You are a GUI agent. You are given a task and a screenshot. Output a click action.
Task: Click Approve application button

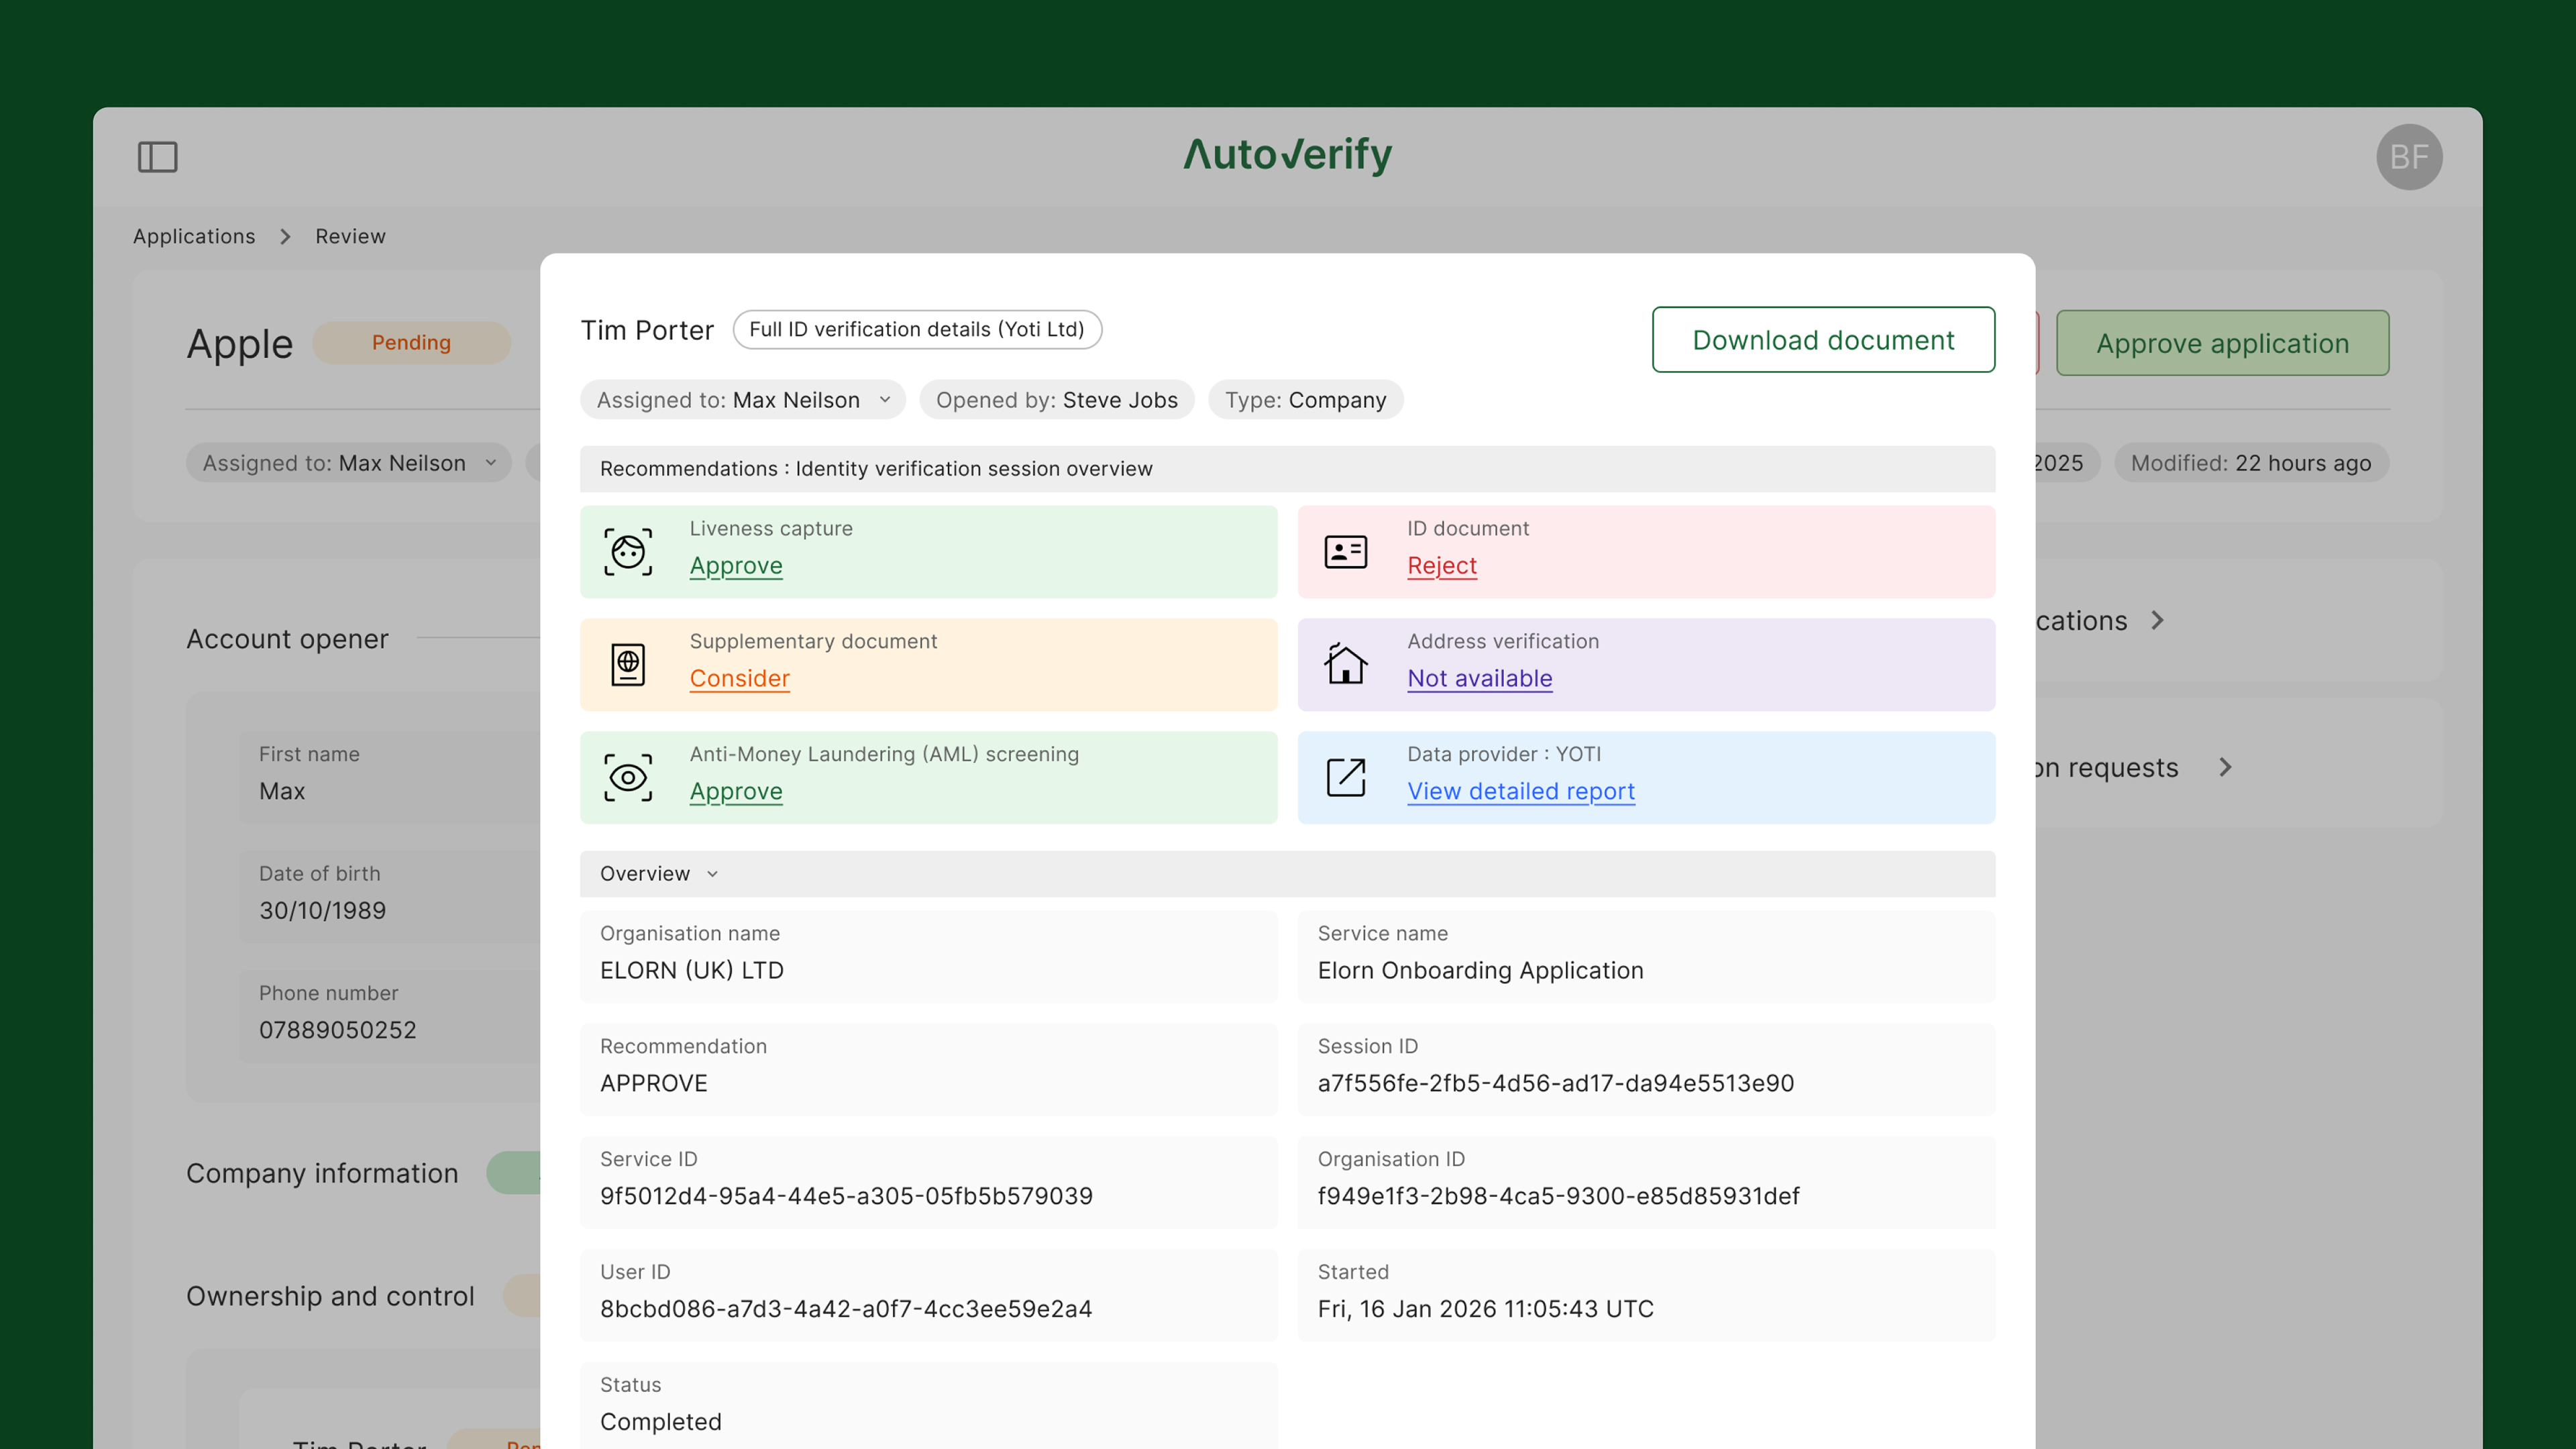pyautogui.click(x=2222, y=343)
